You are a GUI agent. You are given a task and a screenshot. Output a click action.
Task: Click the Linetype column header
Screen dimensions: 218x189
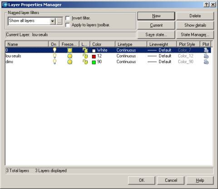pos(131,44)
